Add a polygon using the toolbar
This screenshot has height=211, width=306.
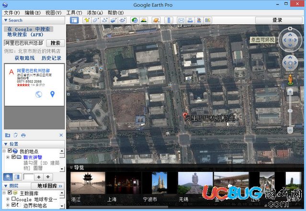[x=96, y=20]
